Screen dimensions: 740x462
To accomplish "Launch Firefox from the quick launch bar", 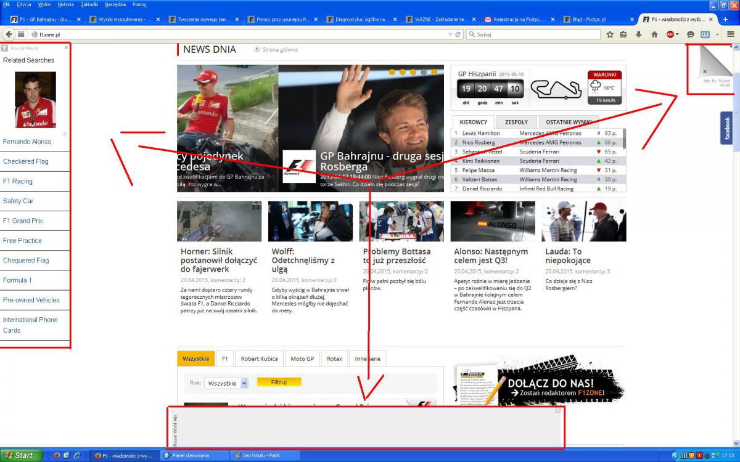I will point(56,455).
